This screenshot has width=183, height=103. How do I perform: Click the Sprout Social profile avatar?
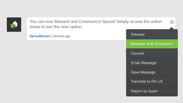pyautogui.click(x=14, y=25)
